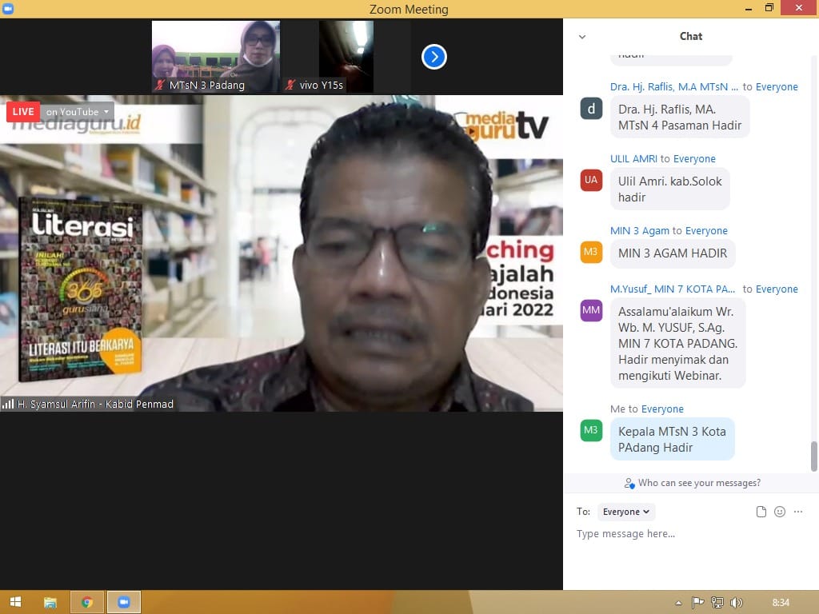Open the emoji picker in chat
The height and width of the screenshot is (614, 819).
[x=780, y=512]
